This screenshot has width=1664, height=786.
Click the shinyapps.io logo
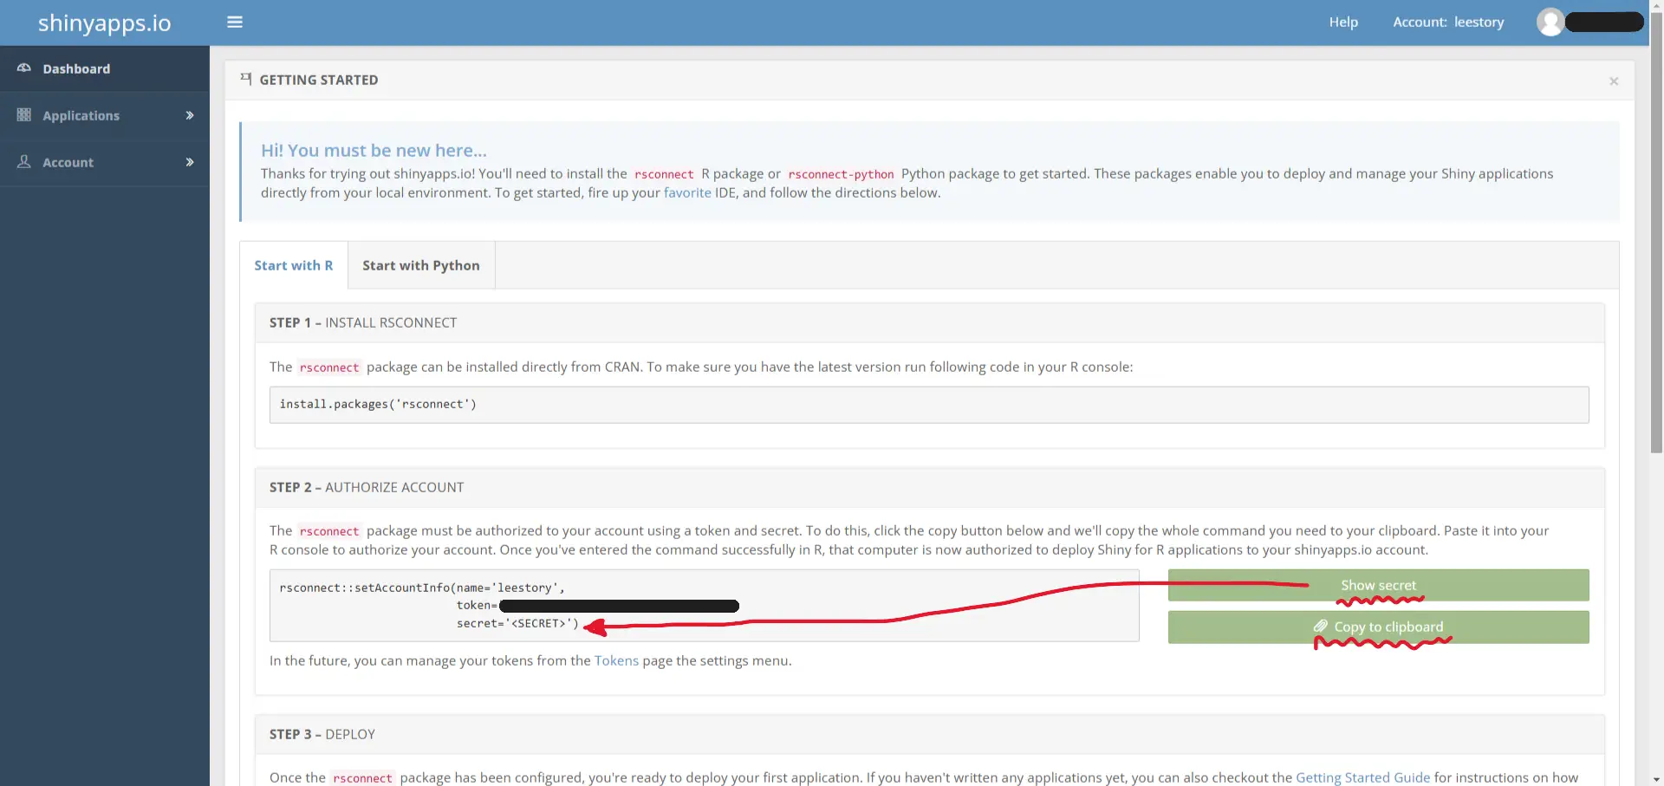tap(104, 23)
